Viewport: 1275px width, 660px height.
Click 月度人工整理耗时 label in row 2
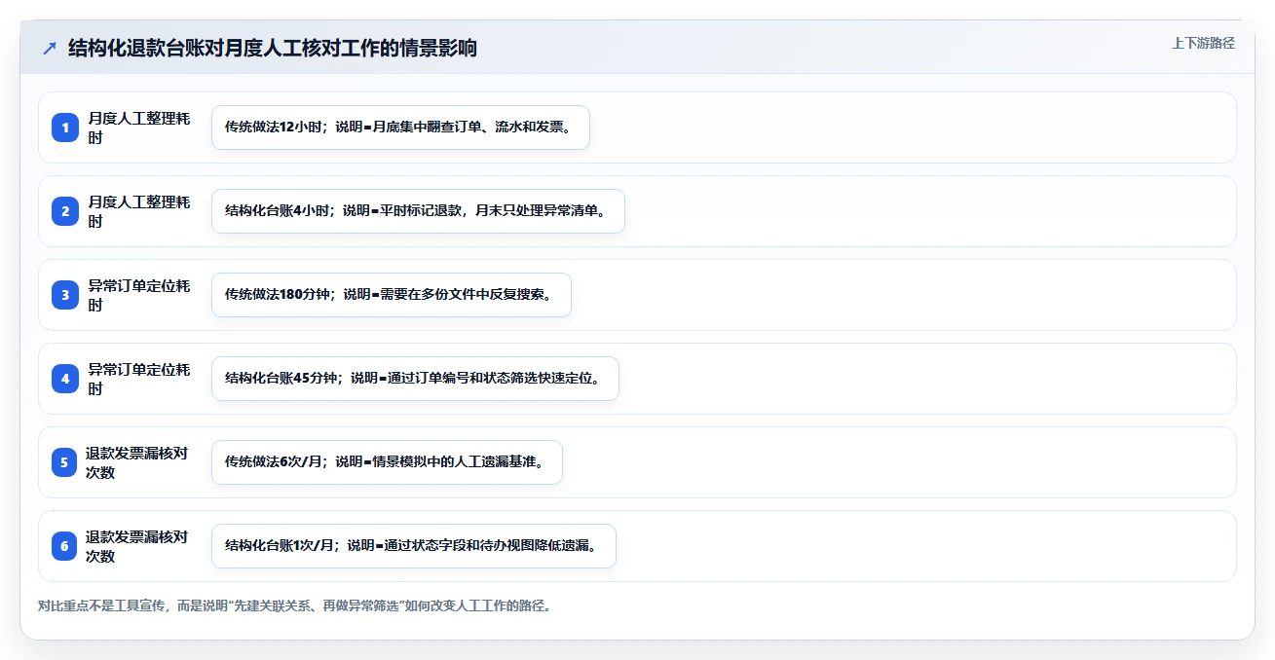139,211
